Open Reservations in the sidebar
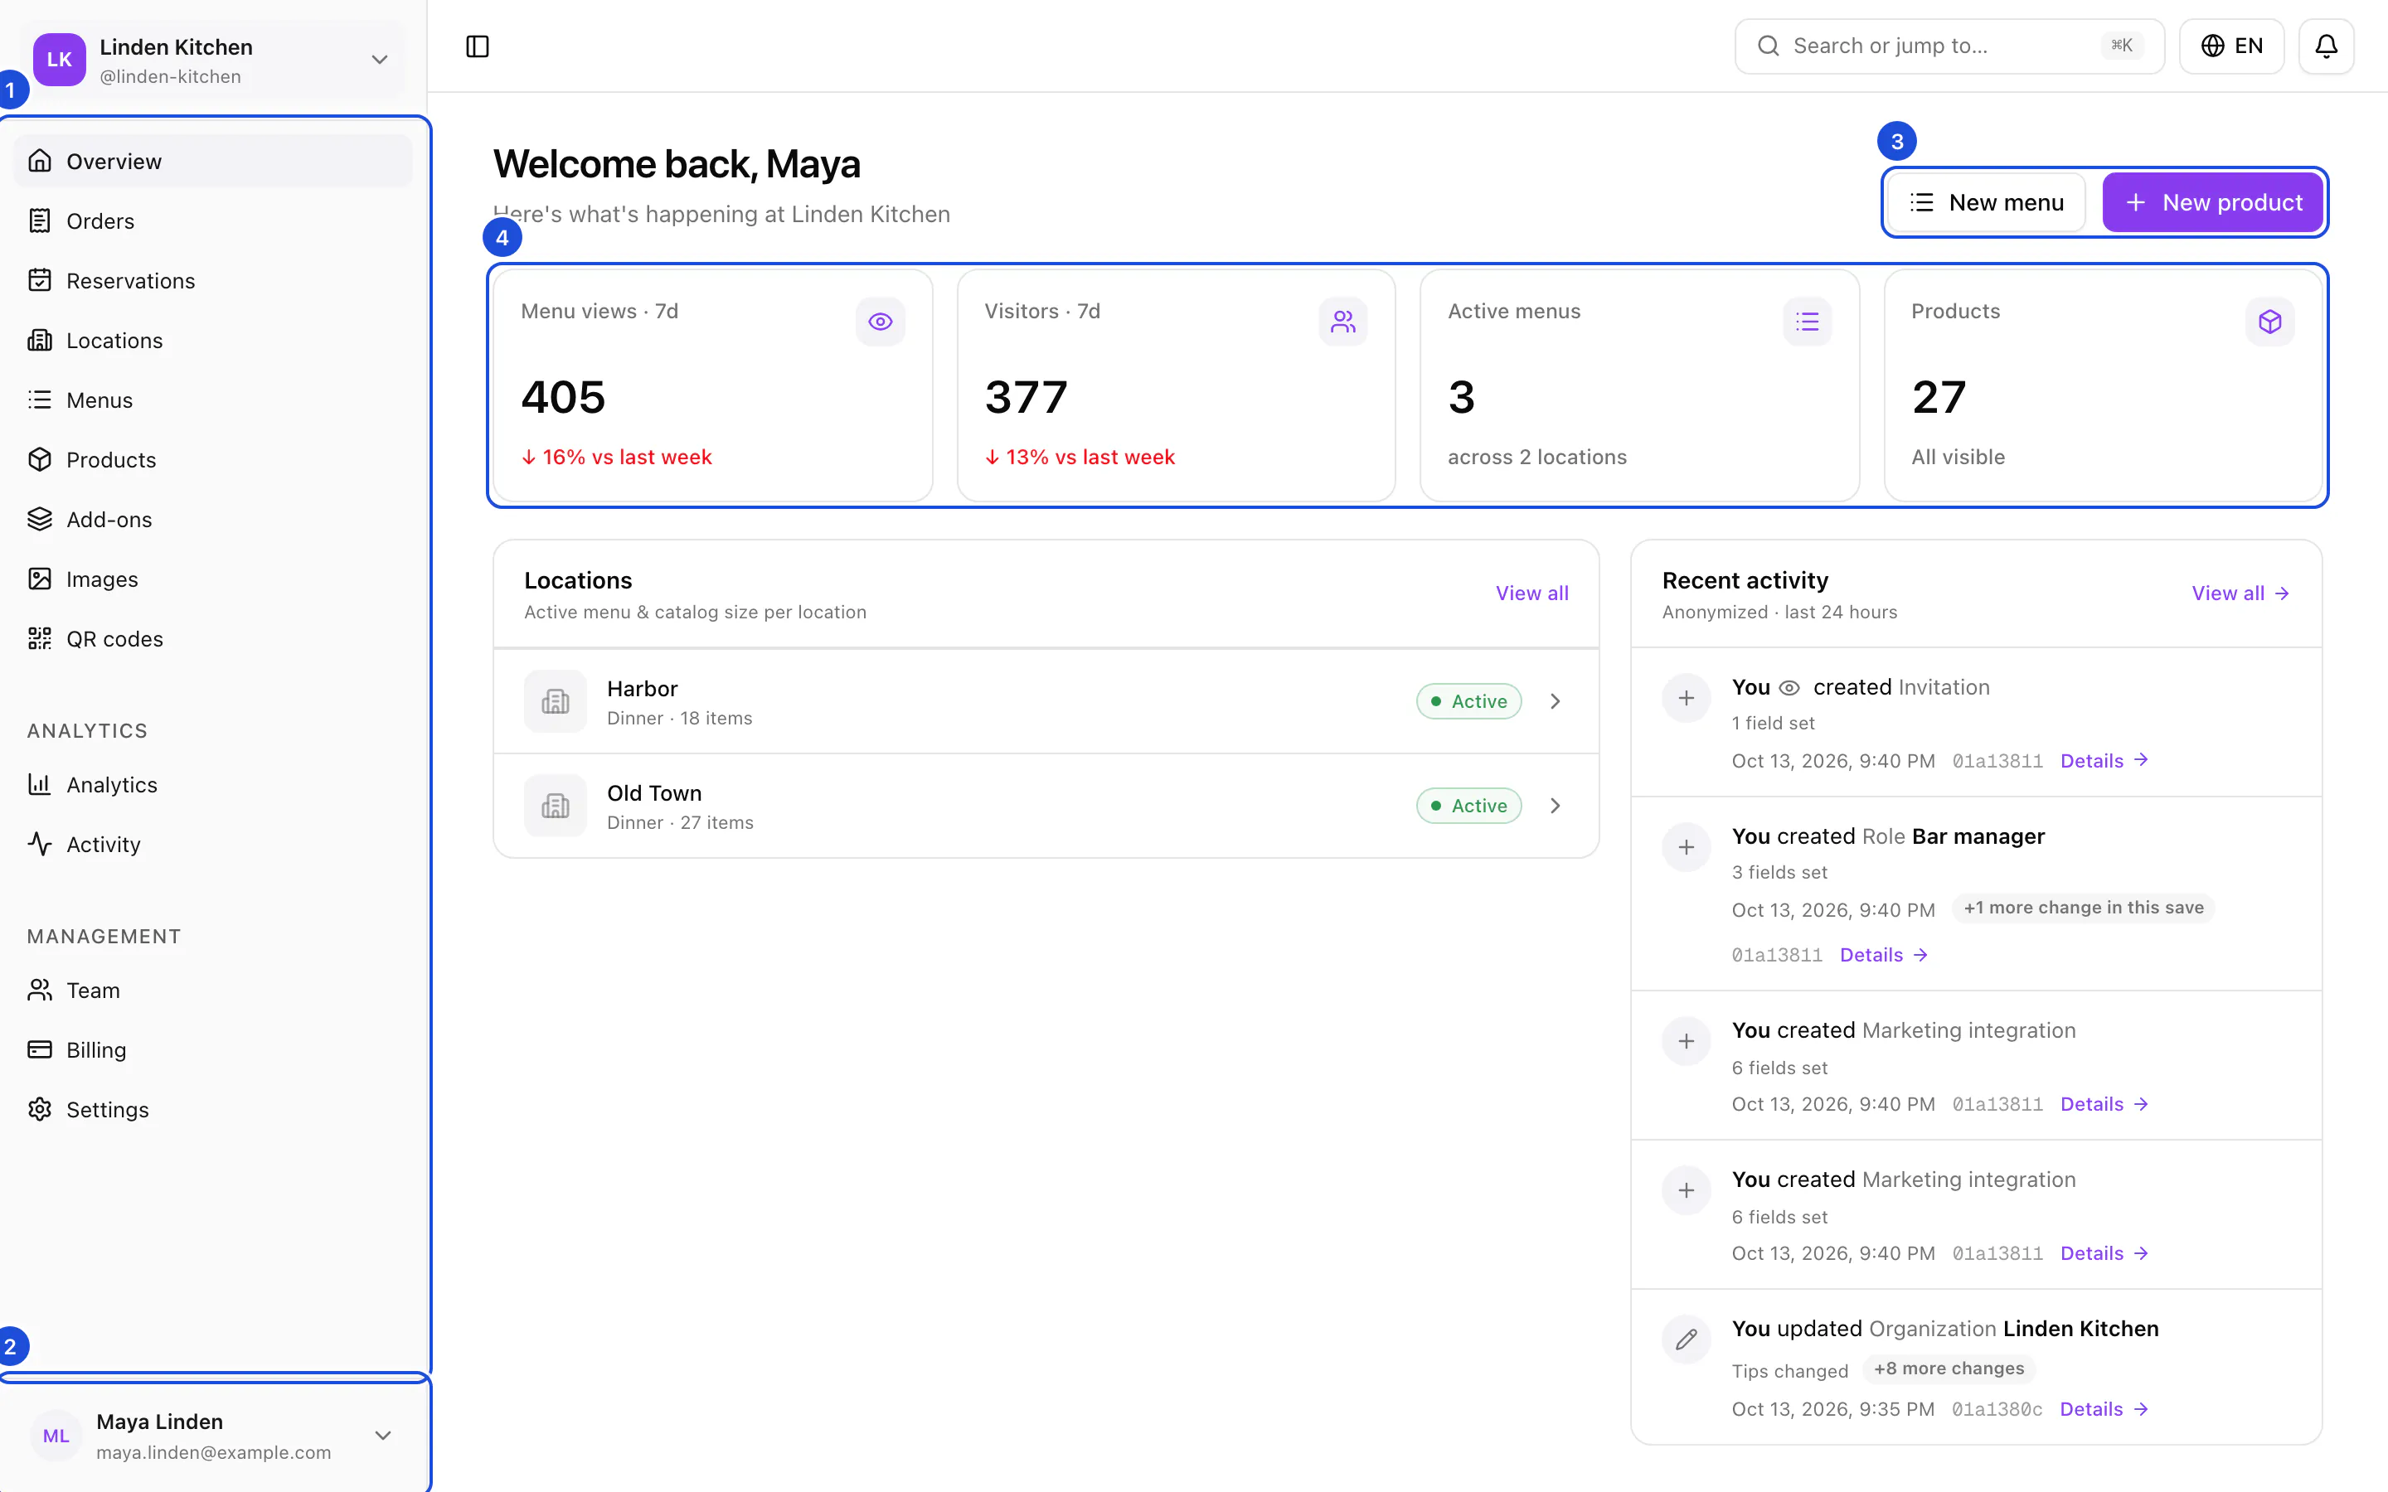 tap(213, 280)
